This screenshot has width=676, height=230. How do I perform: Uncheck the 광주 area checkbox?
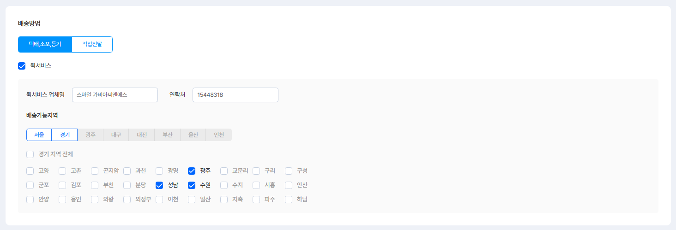pos(192,171)
